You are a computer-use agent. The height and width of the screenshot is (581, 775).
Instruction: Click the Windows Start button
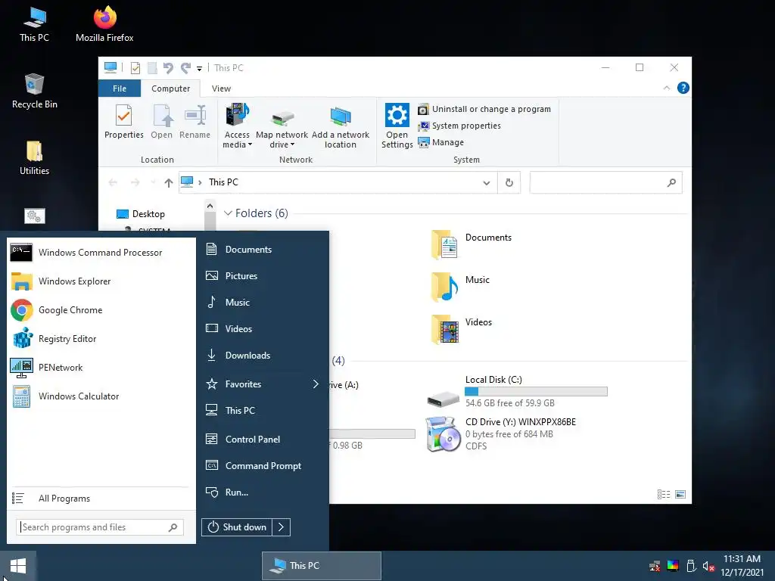coord(18,566)
